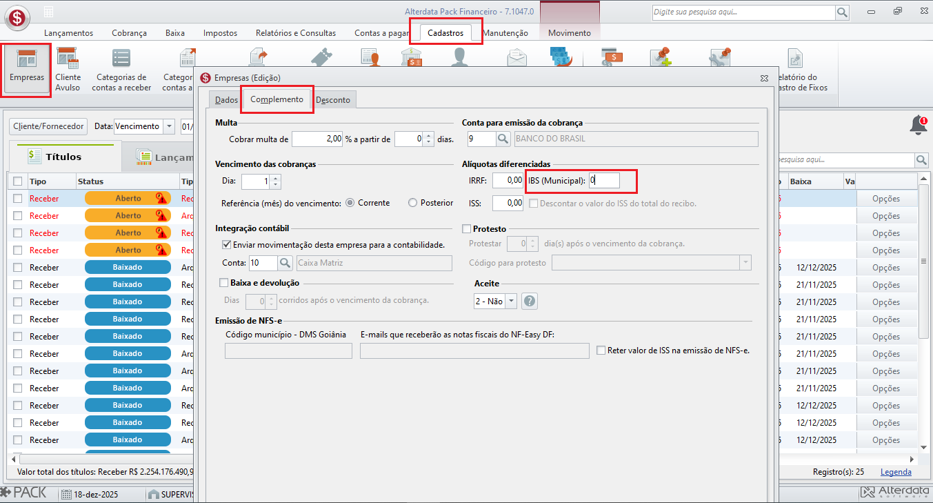Open Categorias de contas a receber
This screenshot has height=503, width=933.
121,70
